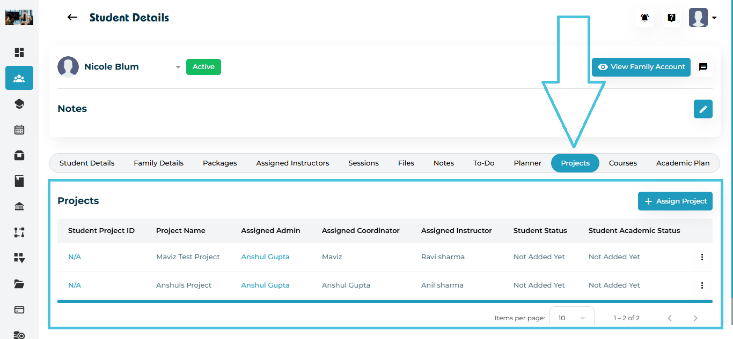Open the Items per page dropdown
Viewport: 733px width, 339px height.
(572, 318)
